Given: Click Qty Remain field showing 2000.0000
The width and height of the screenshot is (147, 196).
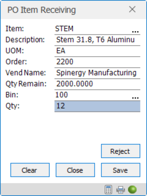Looking at the screenshot, I should click(x=97, y=84).
